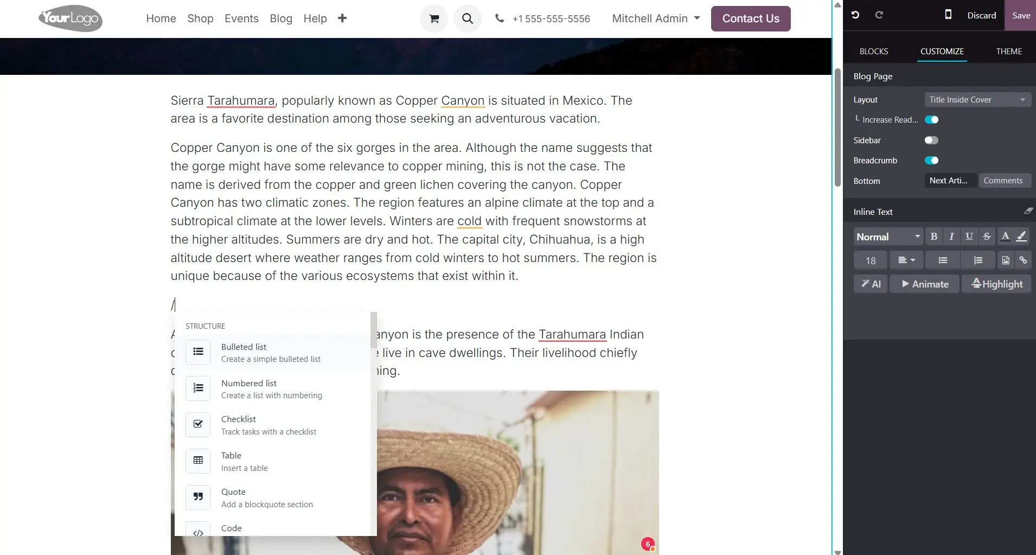Image resolution: width=1036 pixels, height=555 pixels.
Task: Discard the page changes
Action: pyautogui.click(x=982, y=15)
